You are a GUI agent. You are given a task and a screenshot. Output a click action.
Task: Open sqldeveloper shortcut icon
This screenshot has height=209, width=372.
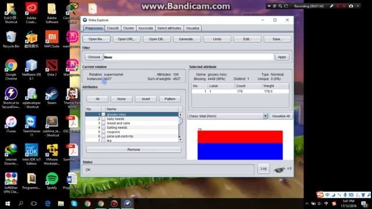[x=31, y=93]
